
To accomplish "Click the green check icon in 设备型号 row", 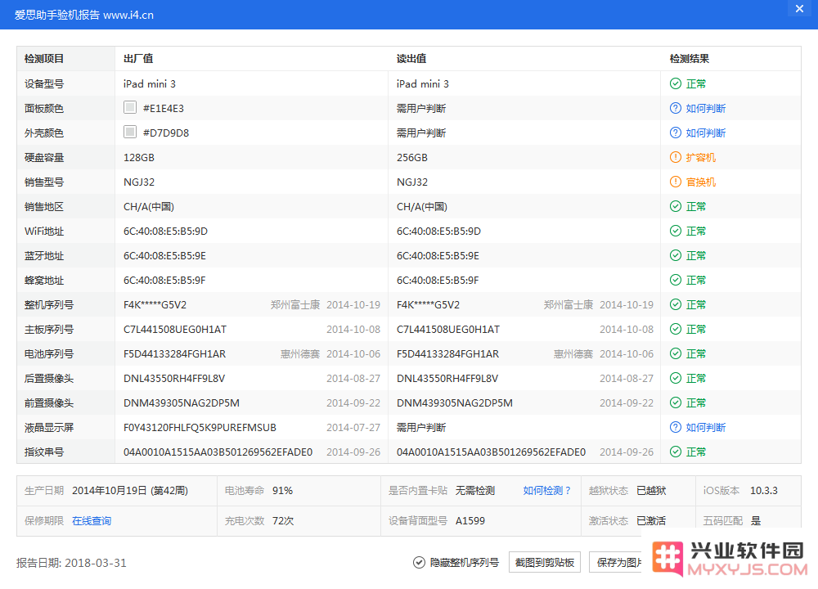I will [x=675, y=83].
